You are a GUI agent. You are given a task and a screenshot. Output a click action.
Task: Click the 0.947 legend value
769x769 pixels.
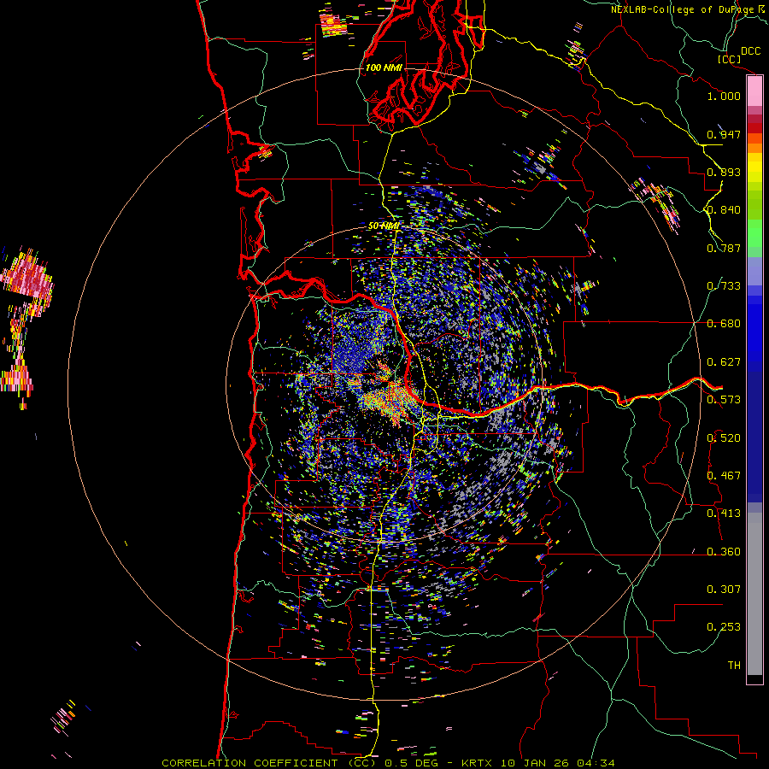click(724, 134)
